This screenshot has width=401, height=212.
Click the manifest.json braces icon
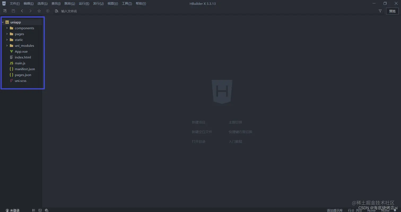click(11, 69)
